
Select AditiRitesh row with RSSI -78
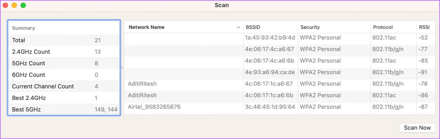280,84
